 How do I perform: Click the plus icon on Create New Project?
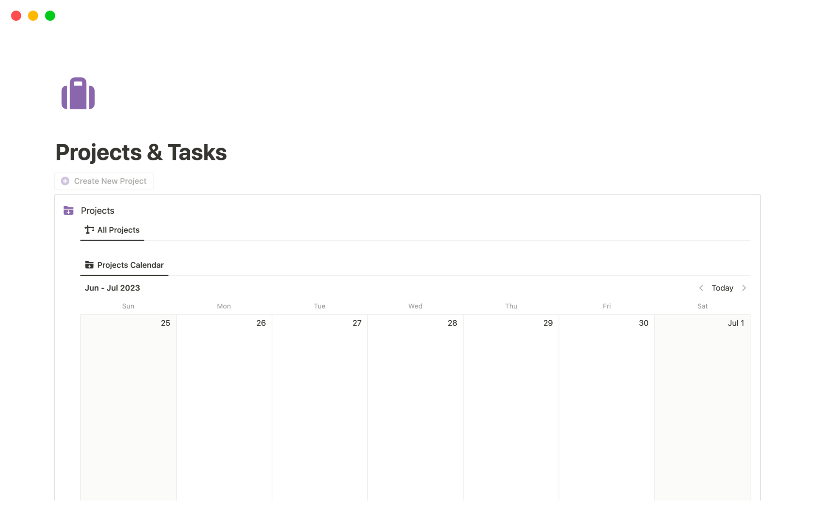(65, 181)
